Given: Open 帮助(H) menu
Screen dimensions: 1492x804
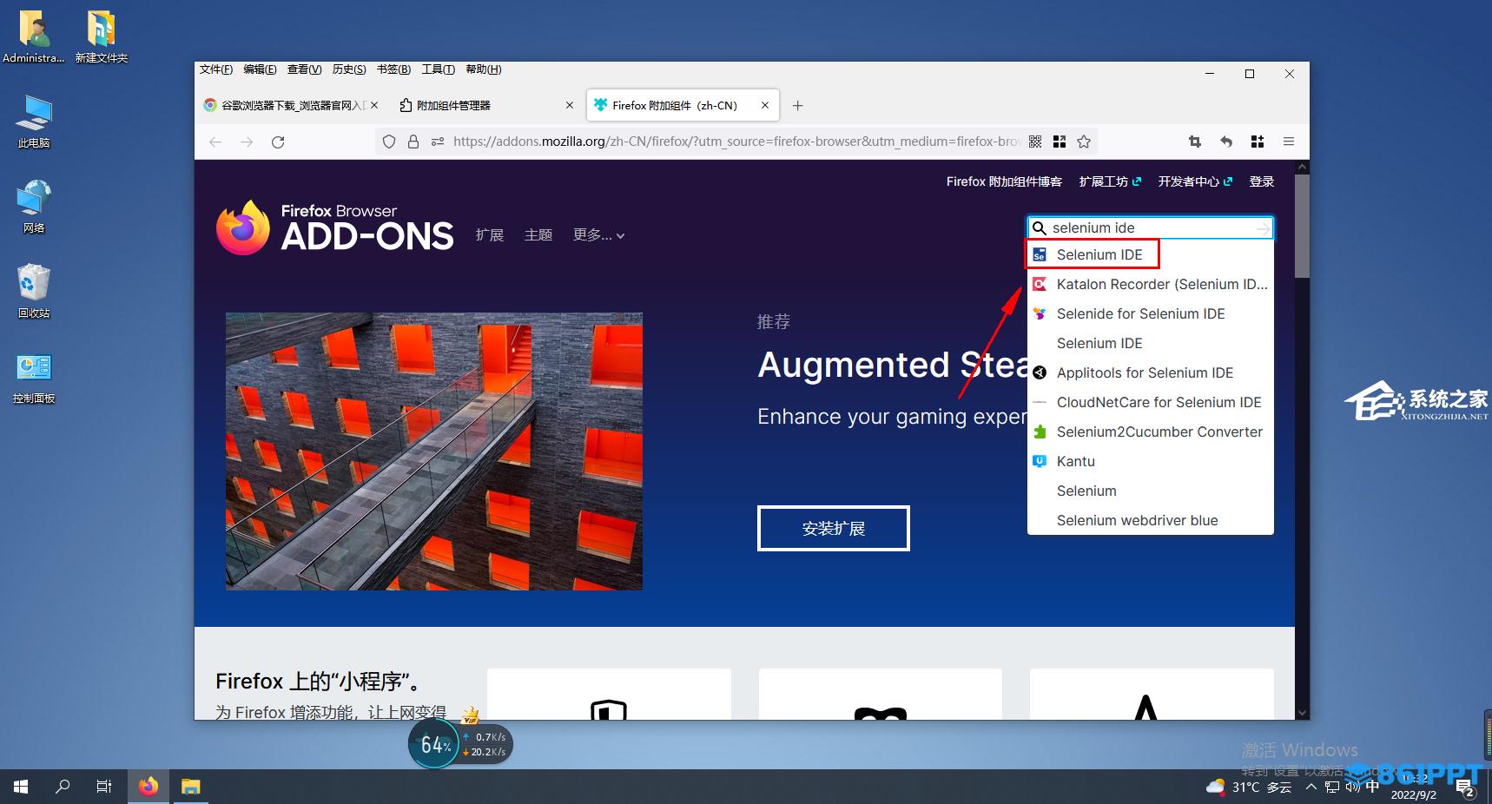Looking at the screenshot, I should pyautogui.click(x=484, y=69).
